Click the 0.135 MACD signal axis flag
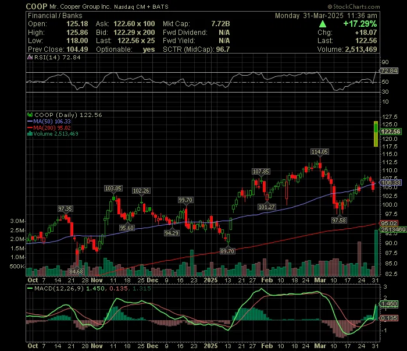This screenshot has height=351, width=407. pos(388,318)
